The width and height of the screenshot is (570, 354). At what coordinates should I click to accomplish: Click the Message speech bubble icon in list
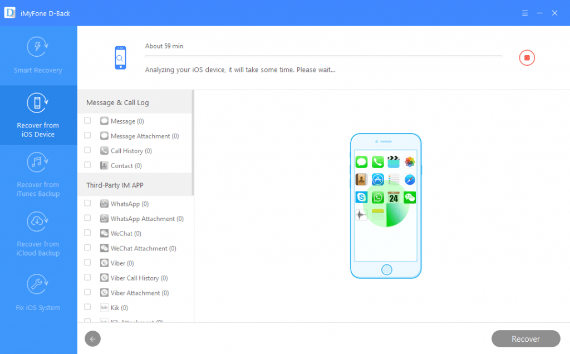point(104,121)
